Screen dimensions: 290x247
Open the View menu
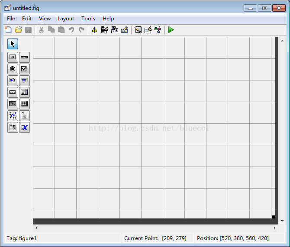45,19
